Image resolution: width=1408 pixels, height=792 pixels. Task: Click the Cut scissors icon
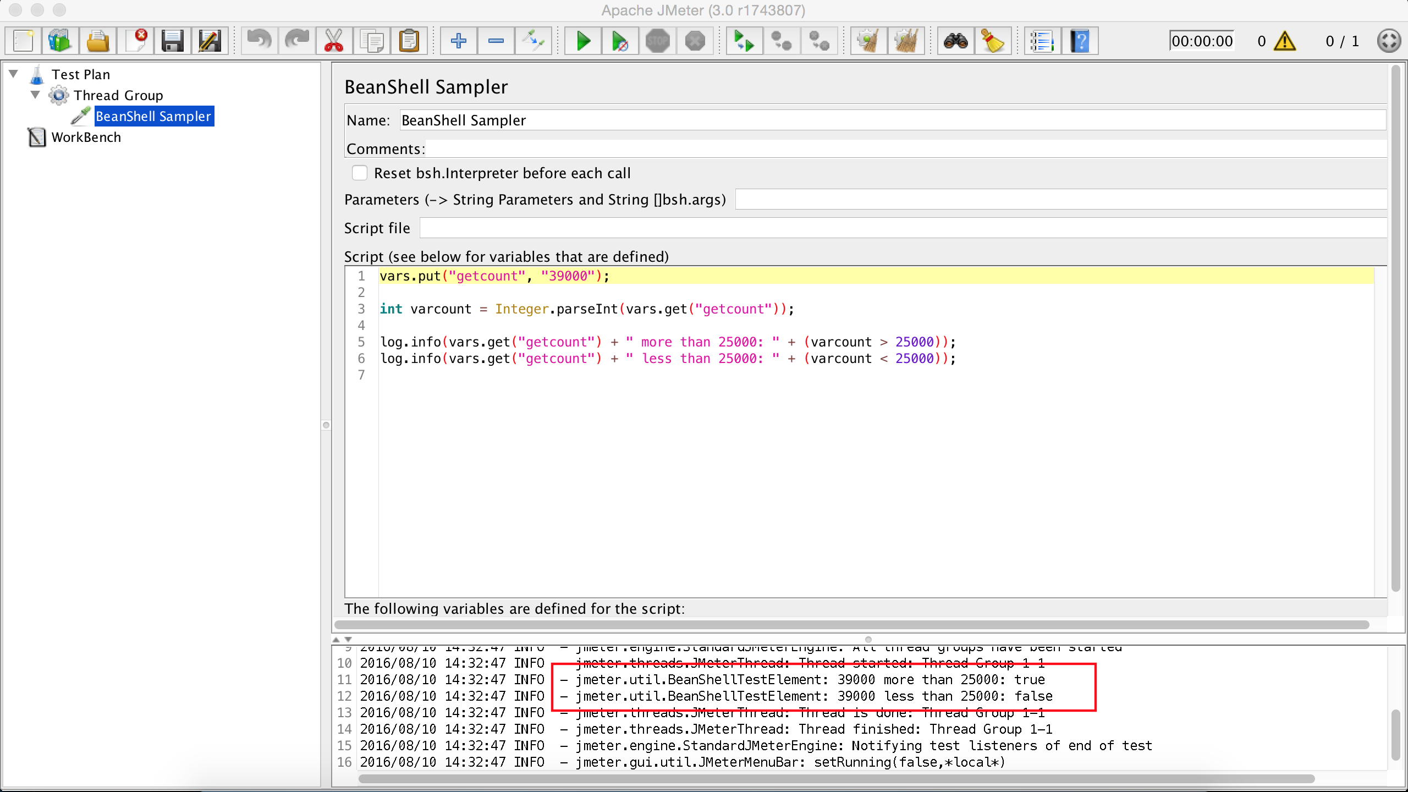334,41
